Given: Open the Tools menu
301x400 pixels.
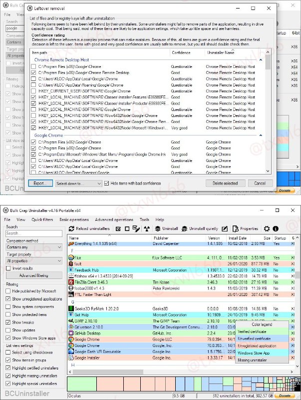Looking at the screenshot, I should [x=144, y=219].
